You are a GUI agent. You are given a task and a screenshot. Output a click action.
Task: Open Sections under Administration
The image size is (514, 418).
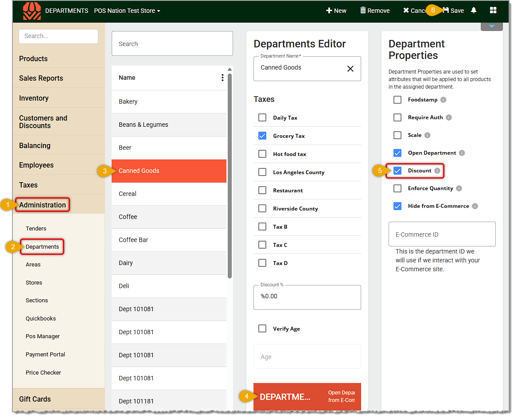pyautogui.click(x=37, y=300)
